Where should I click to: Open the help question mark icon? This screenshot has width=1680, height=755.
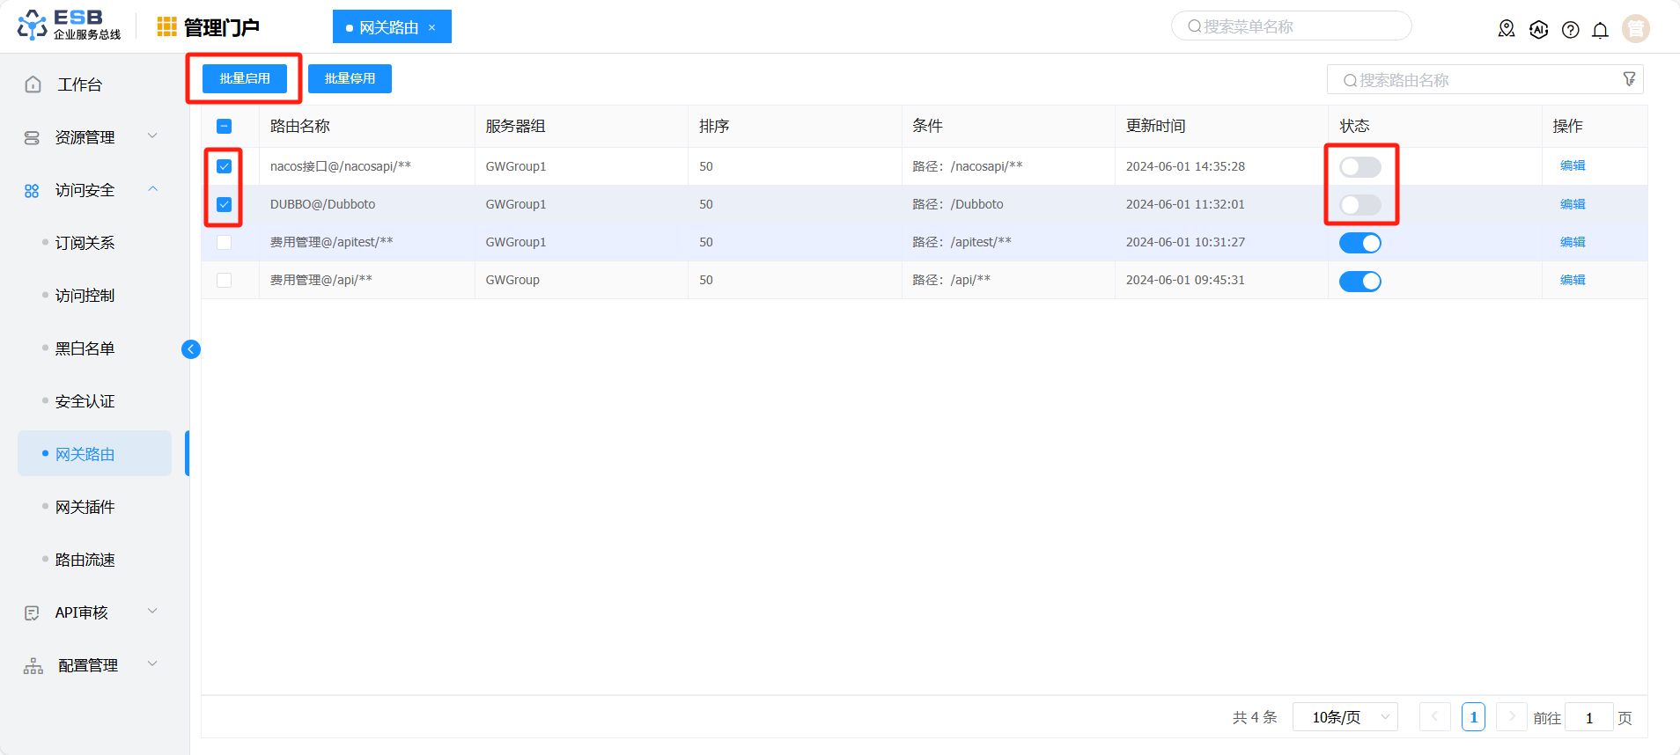click(1570, 30)
